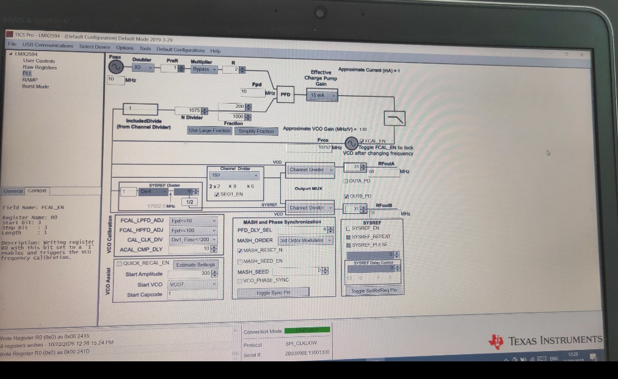Open the Select Device menu
Viewport: 618px width, 379px height.
(x=95, y=47)
